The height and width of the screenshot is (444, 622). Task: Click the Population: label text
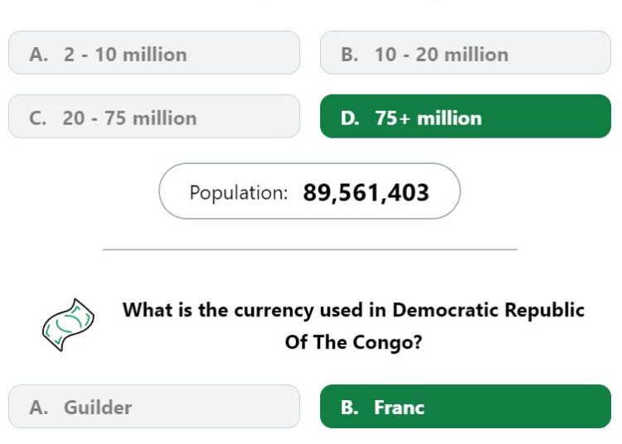coord(238,193)
